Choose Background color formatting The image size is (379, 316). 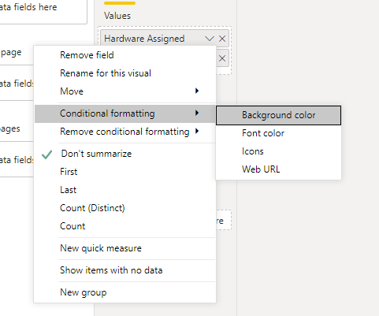(x=279, y=115)
